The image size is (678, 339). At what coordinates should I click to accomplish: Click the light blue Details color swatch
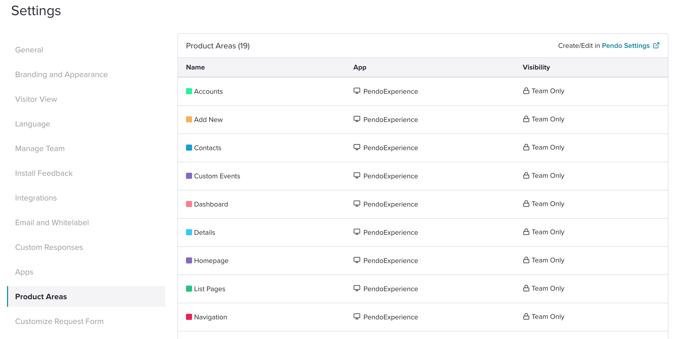(x=189, y=232)
